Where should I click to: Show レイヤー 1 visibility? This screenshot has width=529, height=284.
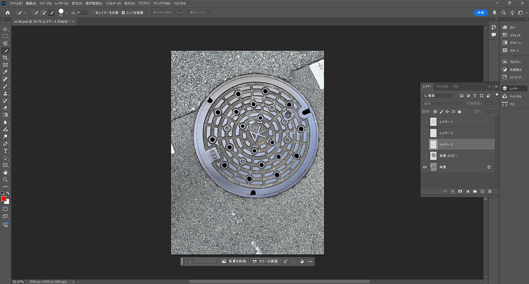click(x=425, y=122)
